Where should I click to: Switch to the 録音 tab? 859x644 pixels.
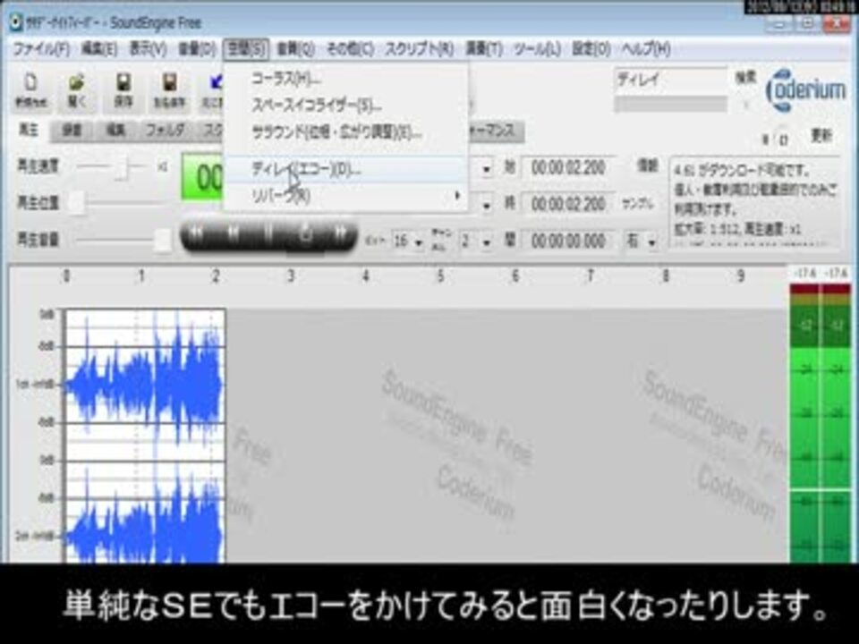pyautogui.click(x=72, y=131)
